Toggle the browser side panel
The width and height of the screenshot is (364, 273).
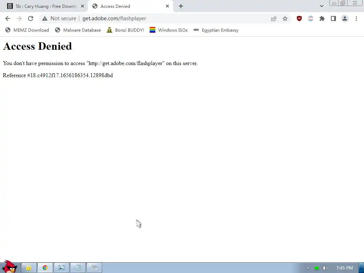pos(333,18)
